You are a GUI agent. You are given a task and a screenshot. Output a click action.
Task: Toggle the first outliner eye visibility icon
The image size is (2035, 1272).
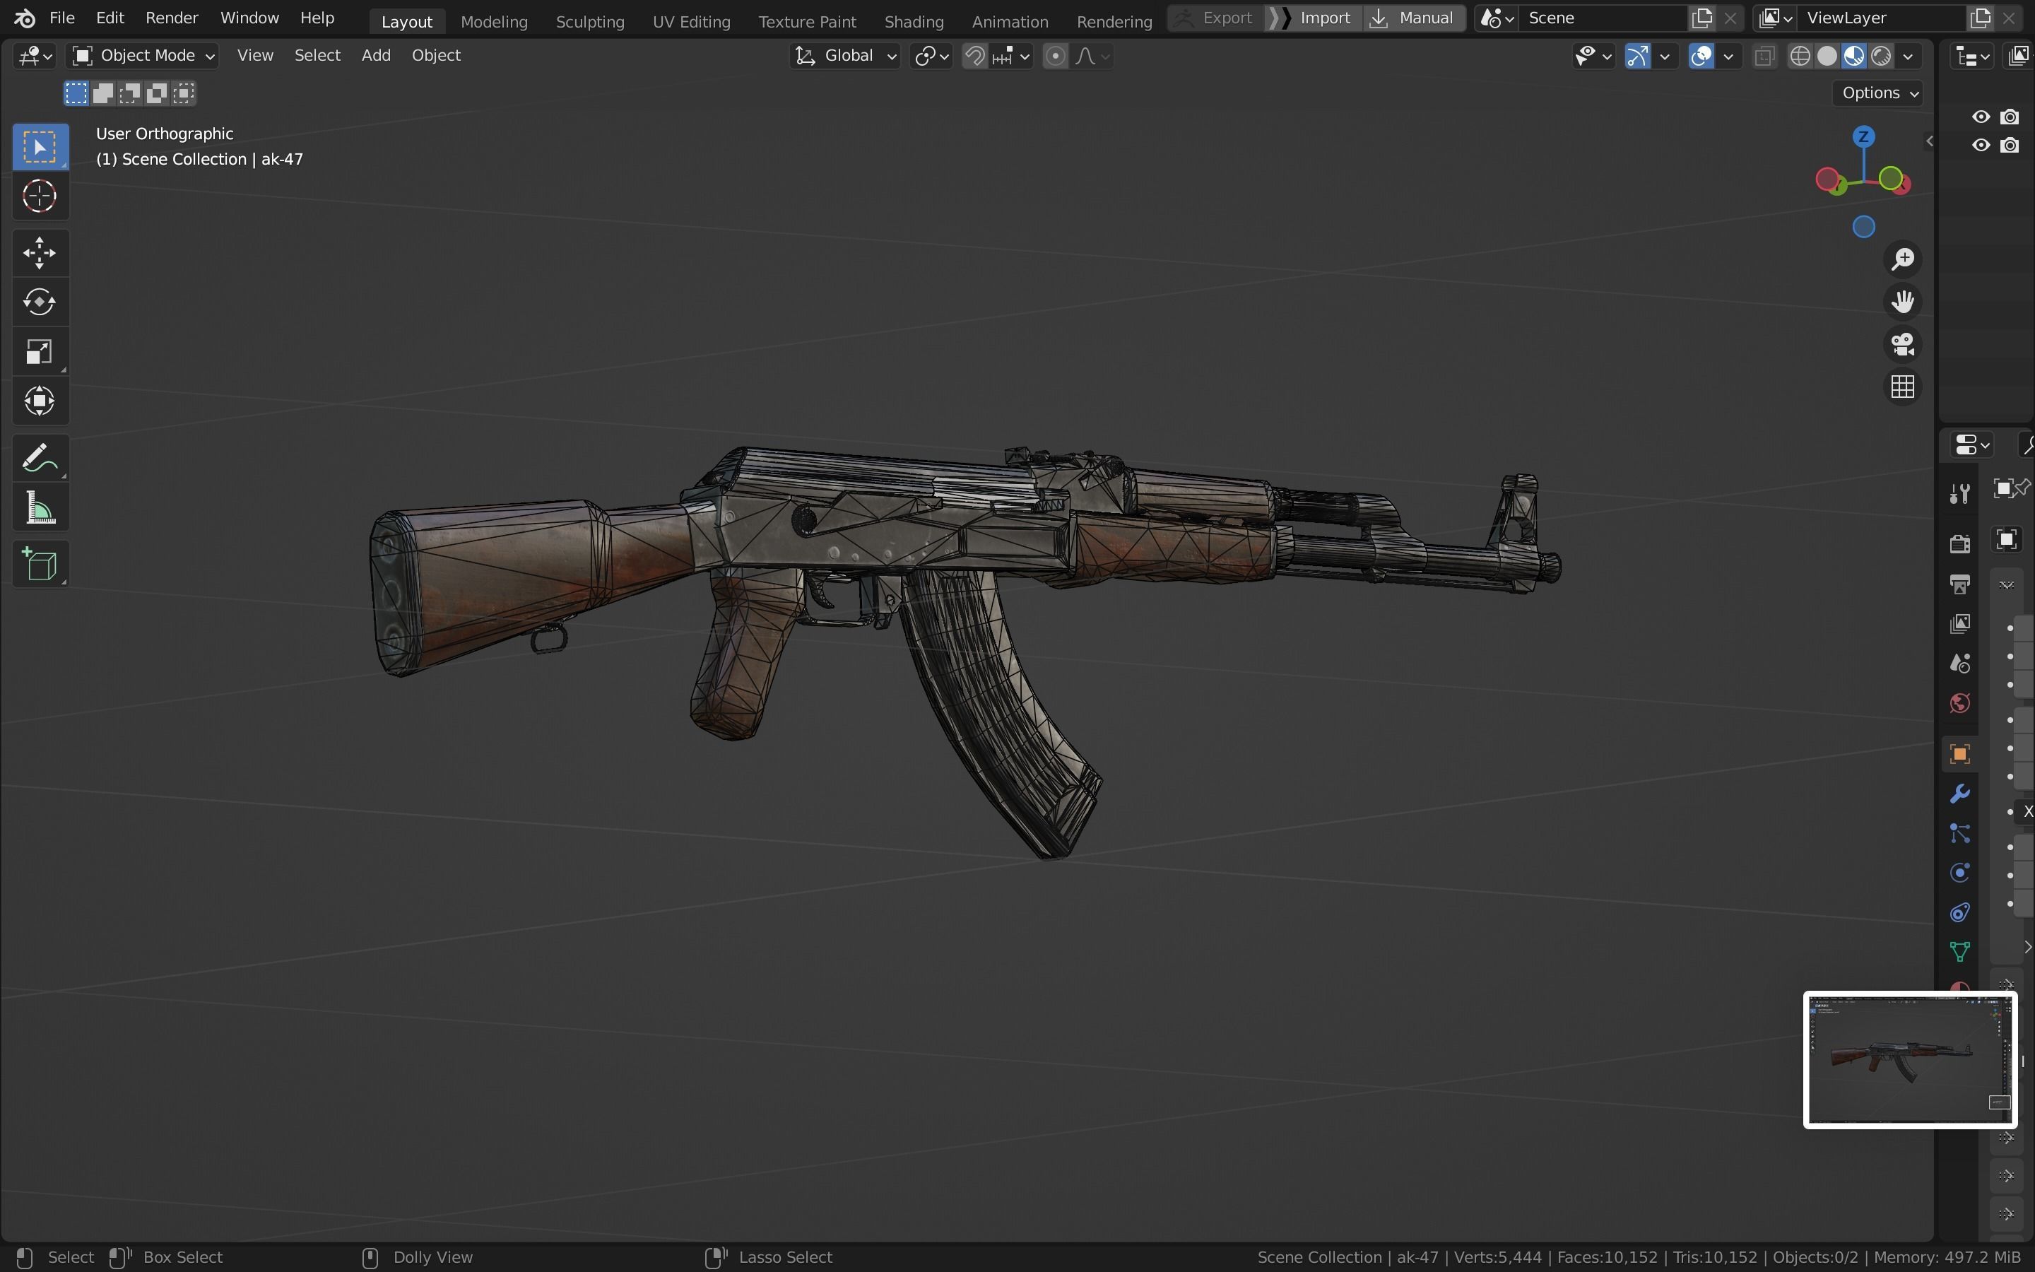tap(1981, 117)
